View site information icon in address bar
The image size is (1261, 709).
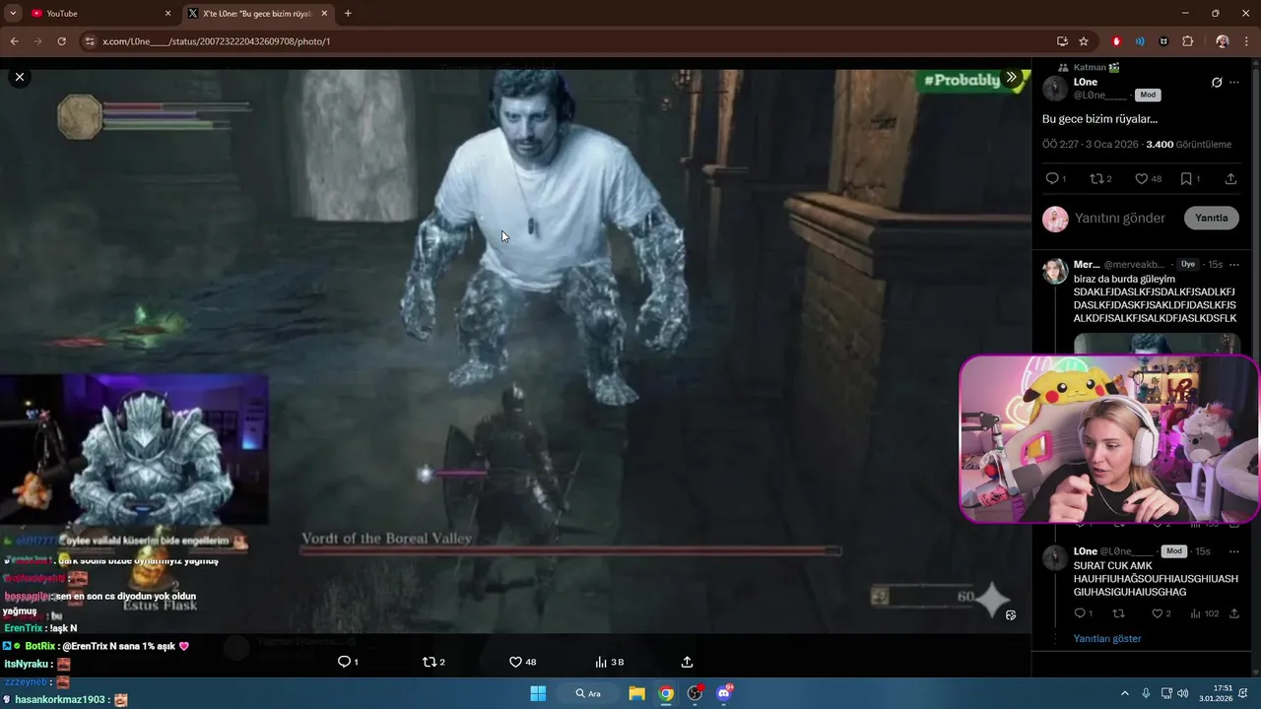click(90, 41)
